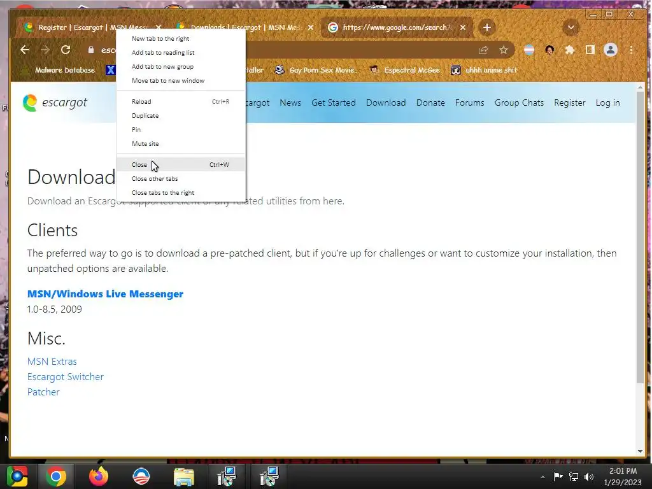Choose Close tabs to the right

[x=181, y=193]
